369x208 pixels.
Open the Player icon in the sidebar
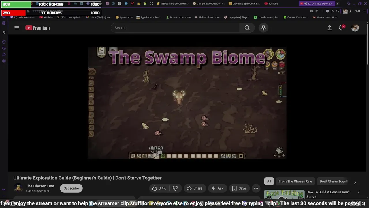click(4, 42)
